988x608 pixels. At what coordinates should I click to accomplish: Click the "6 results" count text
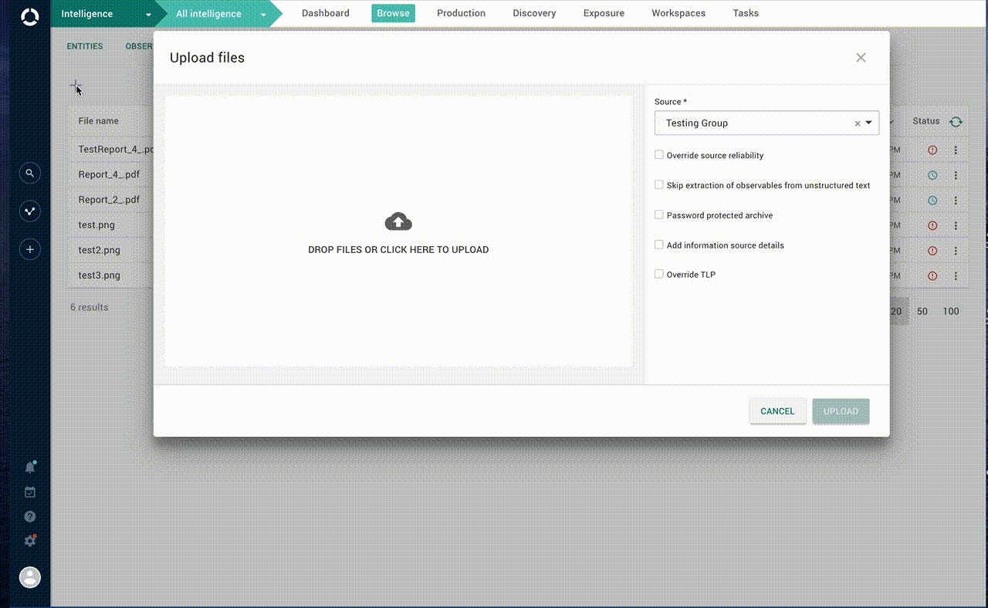pyautogui.click(x=90, y=307)
